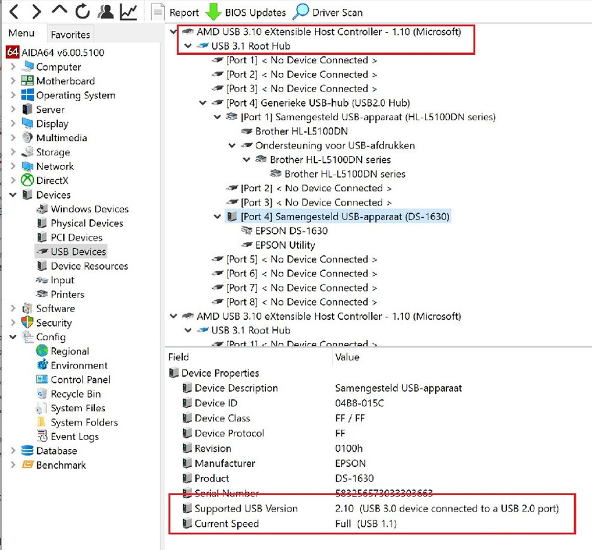This screenshot has width=612, height=550.
Task: Switch to the Menu tab
Action: coord(21,33)
